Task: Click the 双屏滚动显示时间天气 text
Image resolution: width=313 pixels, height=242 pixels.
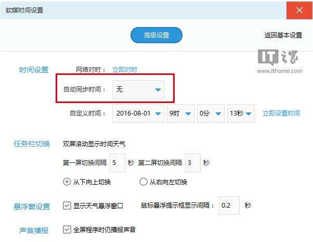Action: (x=94, y=144)
